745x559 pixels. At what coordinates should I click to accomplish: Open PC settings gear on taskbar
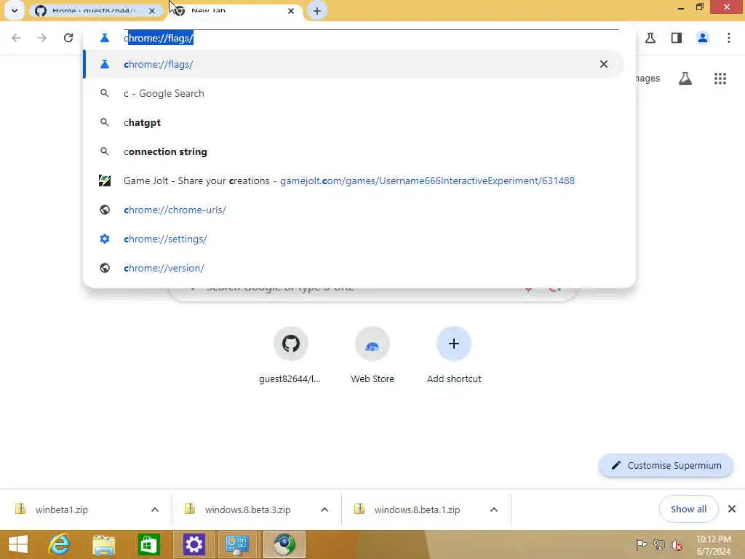pyautogui.click(x=194, y=544)
